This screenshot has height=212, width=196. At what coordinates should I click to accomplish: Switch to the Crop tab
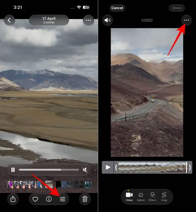coord(164,197)
